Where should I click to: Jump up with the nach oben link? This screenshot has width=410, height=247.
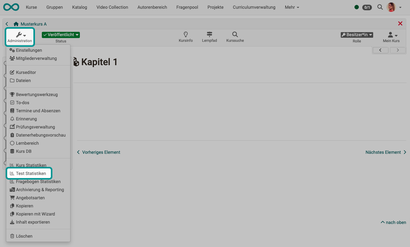pos(393,222)
